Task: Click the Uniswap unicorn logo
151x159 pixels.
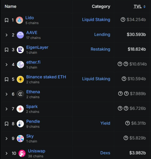Action: (x=22, y=153)
